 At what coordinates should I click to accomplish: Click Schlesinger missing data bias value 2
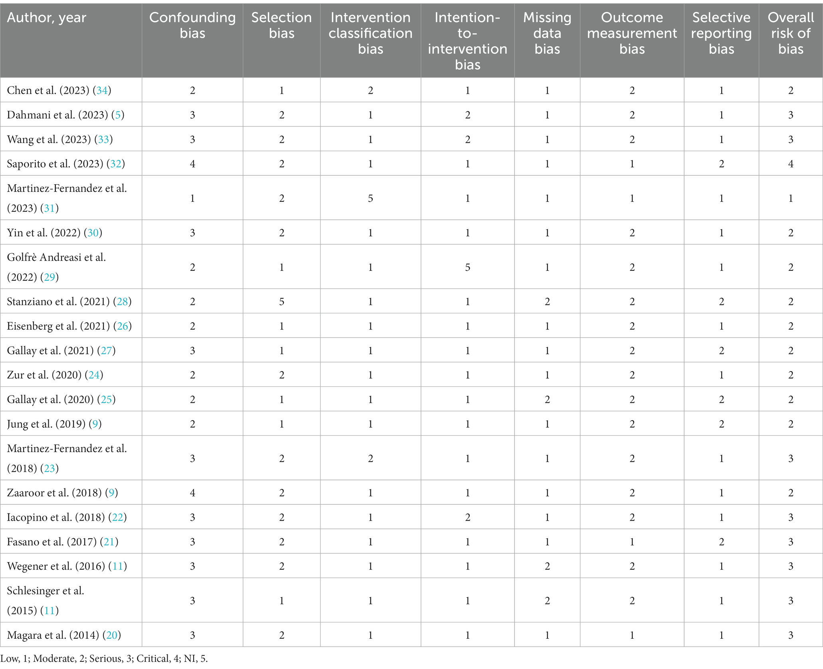click(547, 600)
